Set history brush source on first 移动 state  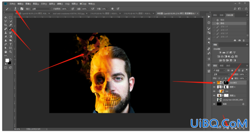(214, 20)
